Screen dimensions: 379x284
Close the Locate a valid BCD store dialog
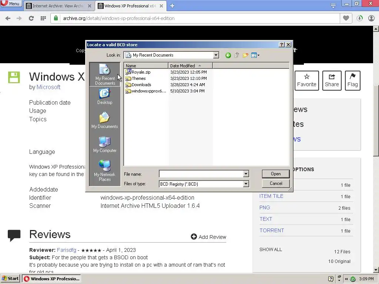(x=288, y=45)
